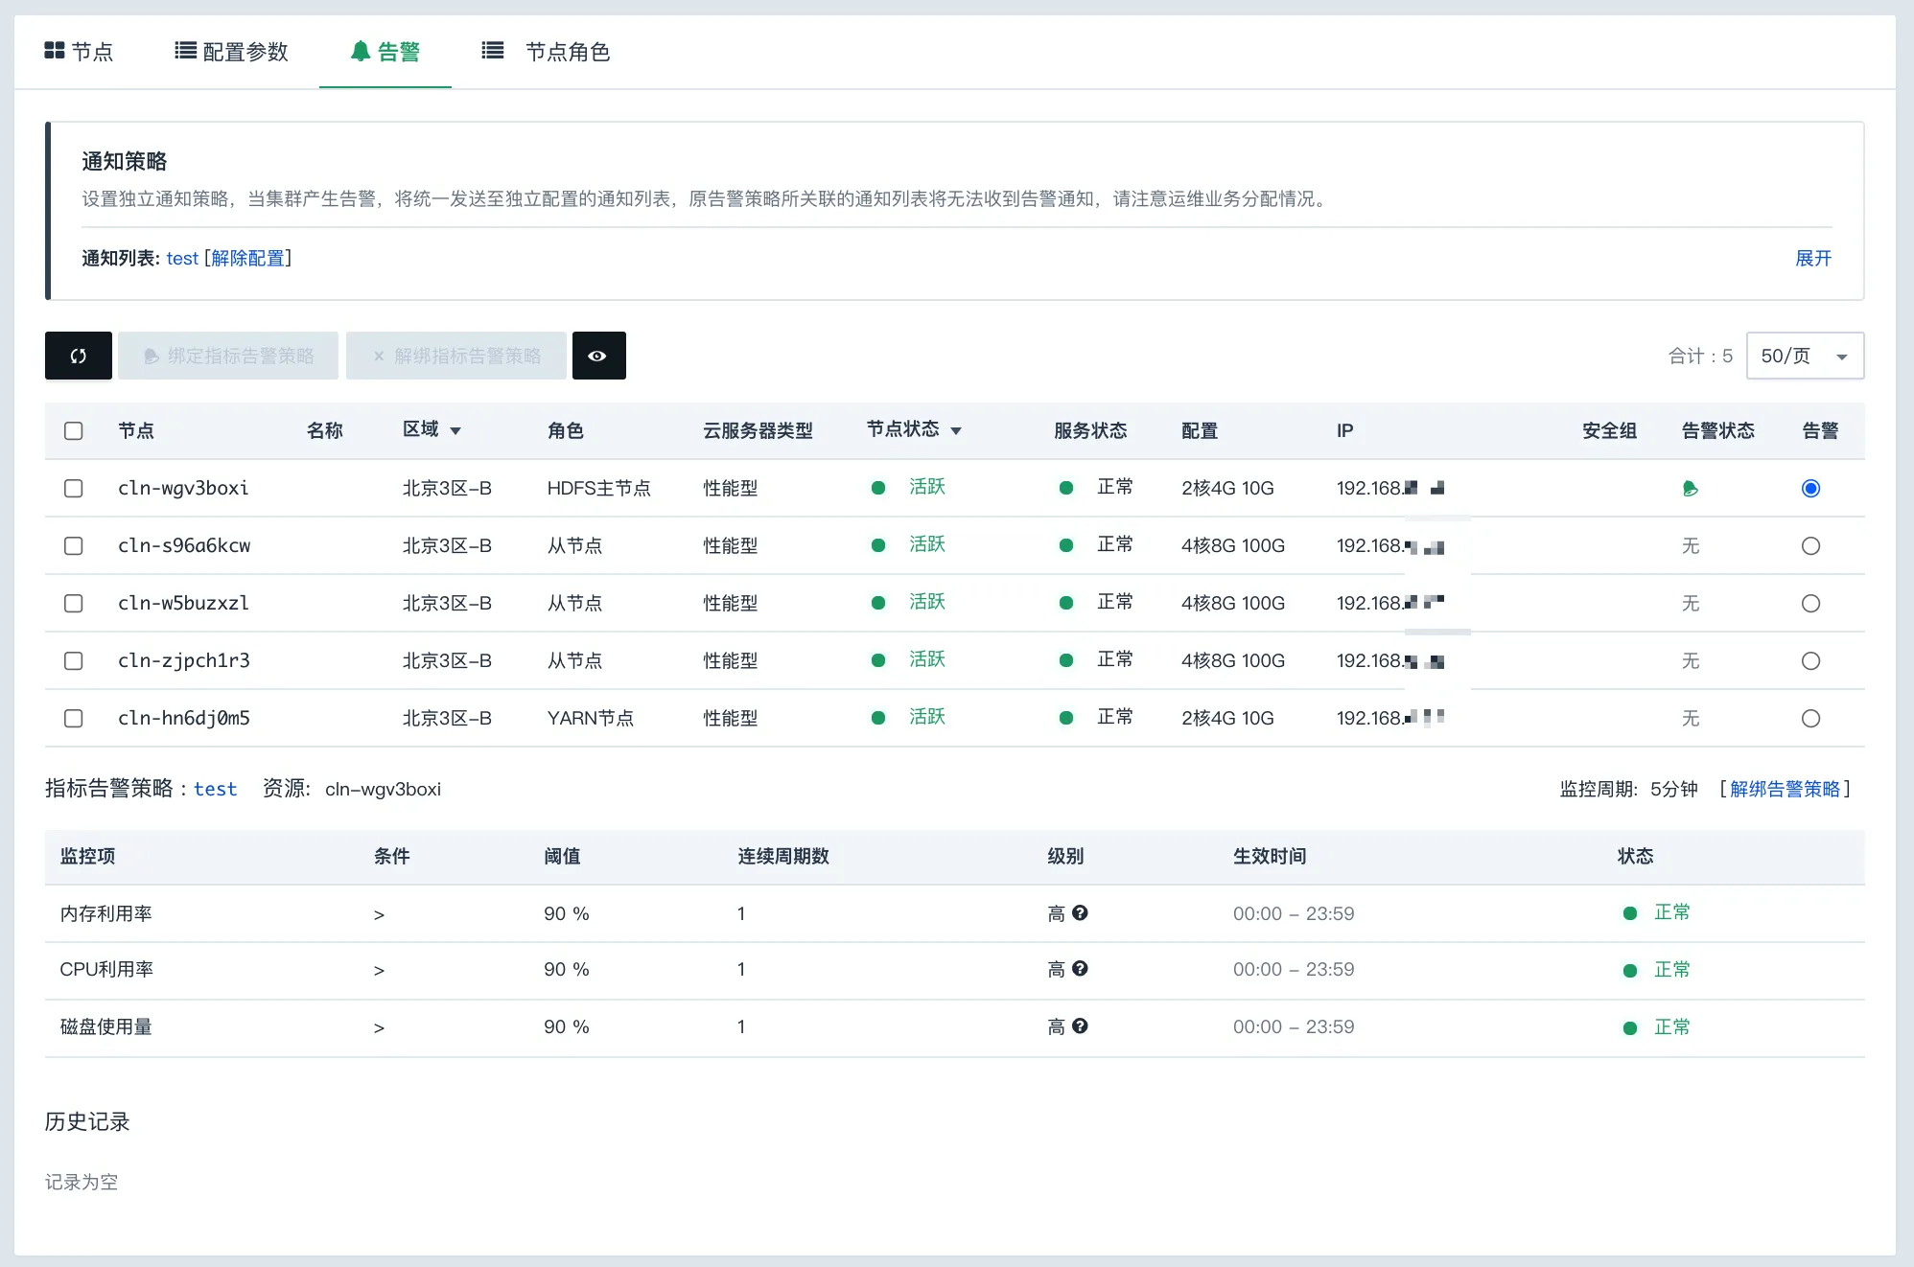Click the 服务状态 column header
Image resolution: width=1914 pixels, height=1267 pixels.
pyautogui.click(x=1090, y=430)
